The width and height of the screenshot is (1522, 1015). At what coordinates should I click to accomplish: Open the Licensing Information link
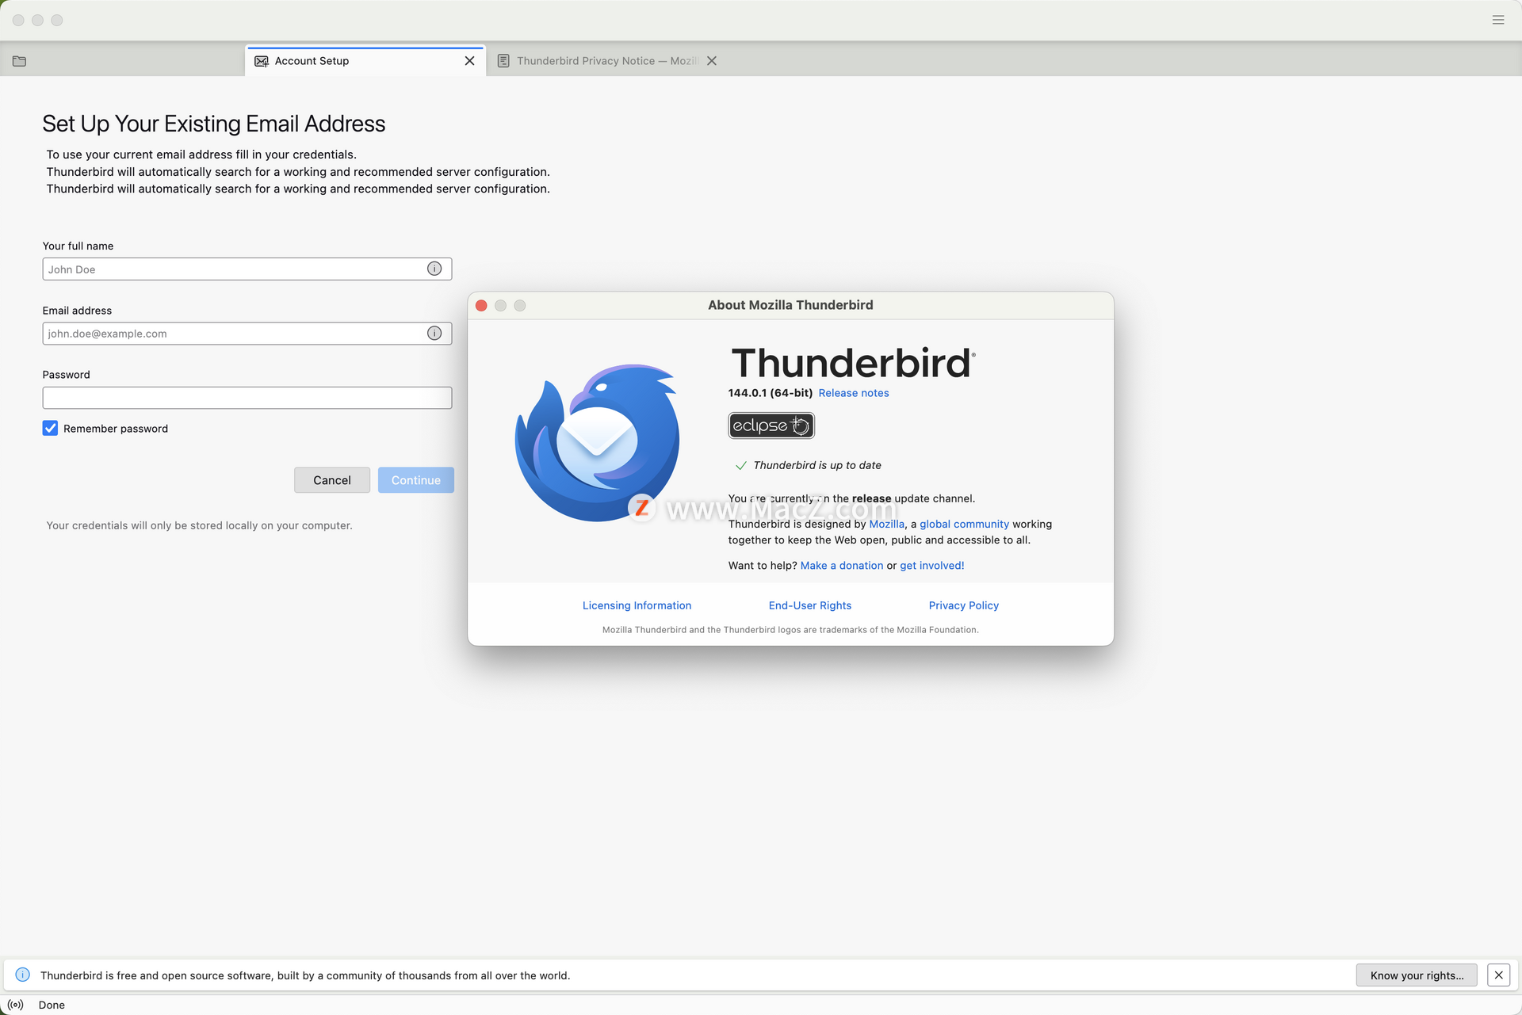click(x=637, y=605)
